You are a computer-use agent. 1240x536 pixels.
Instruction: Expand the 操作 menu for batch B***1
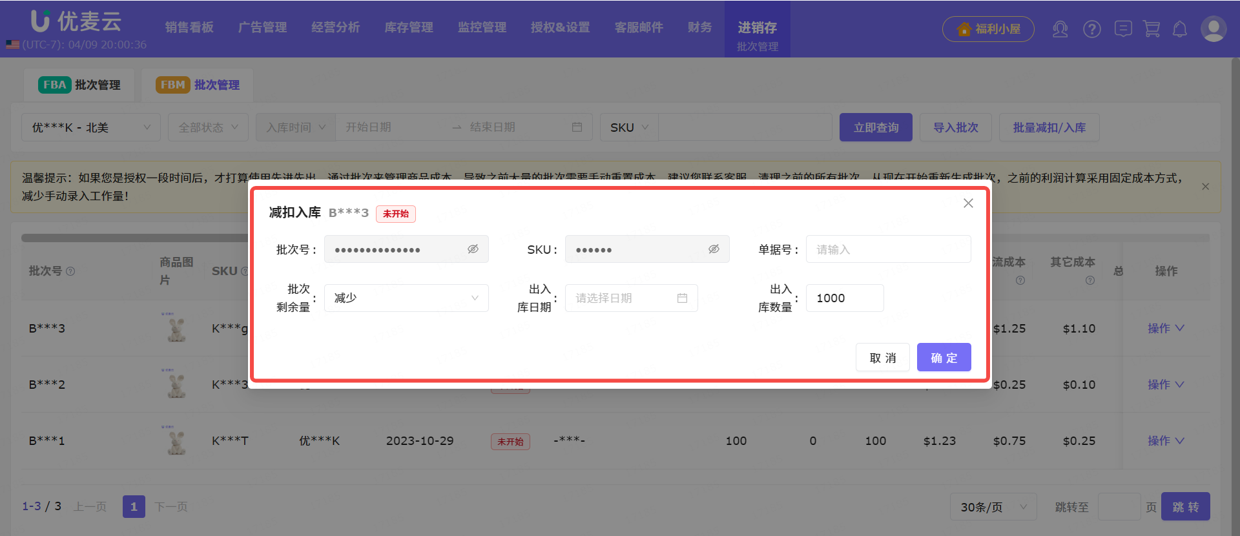click(x=1165, y=441)
